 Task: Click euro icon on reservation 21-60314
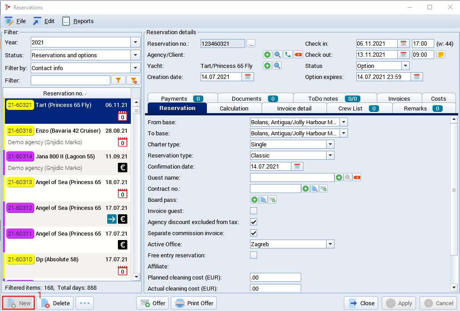(123, 168)
